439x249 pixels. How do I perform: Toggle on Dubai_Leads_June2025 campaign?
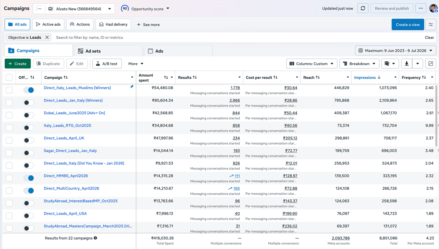29,115
